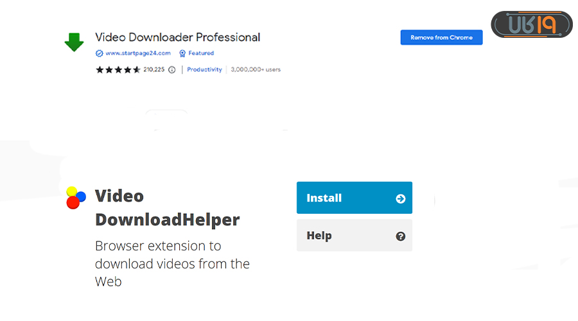Viewport: 578px width, 321px height.
Task: Click the arrow icon on Install
Action: click(x=400, y=198)
